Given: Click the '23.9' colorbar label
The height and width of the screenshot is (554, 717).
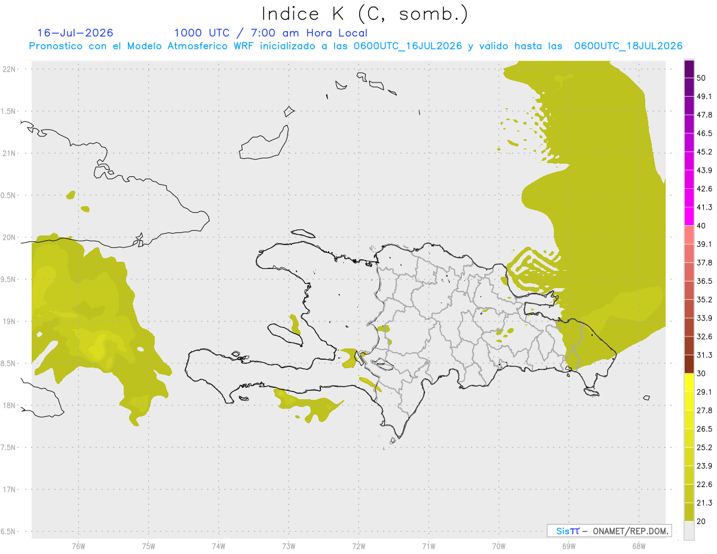Looking at the screenshot, I should point(704,466).
